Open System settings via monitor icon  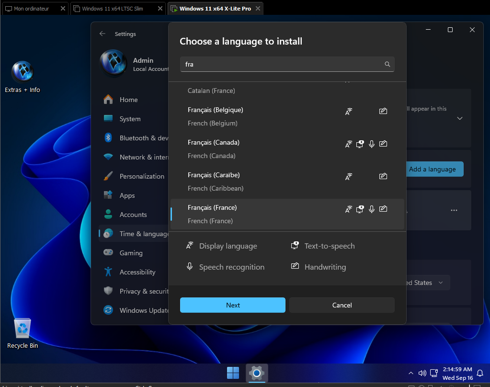[x=108, y=118]
